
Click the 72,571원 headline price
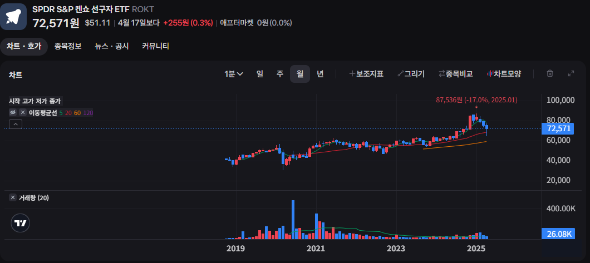56,23
